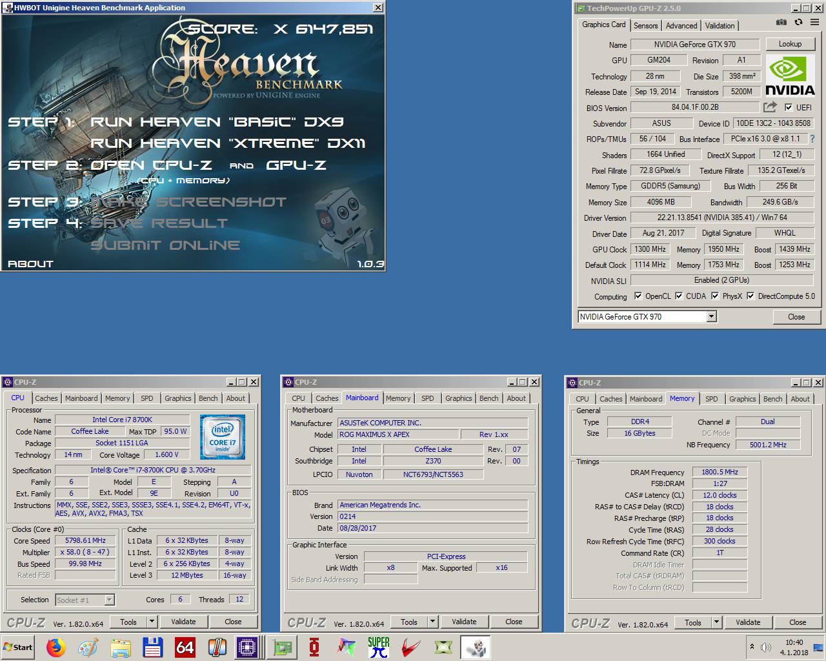Open Paint from the taskbar
Screen dimensions: 826x661
tap(88, 647)
